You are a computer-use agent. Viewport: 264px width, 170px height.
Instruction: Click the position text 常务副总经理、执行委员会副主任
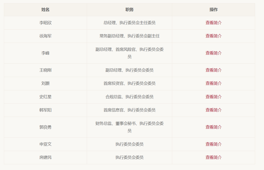click(x=129, y=36)
